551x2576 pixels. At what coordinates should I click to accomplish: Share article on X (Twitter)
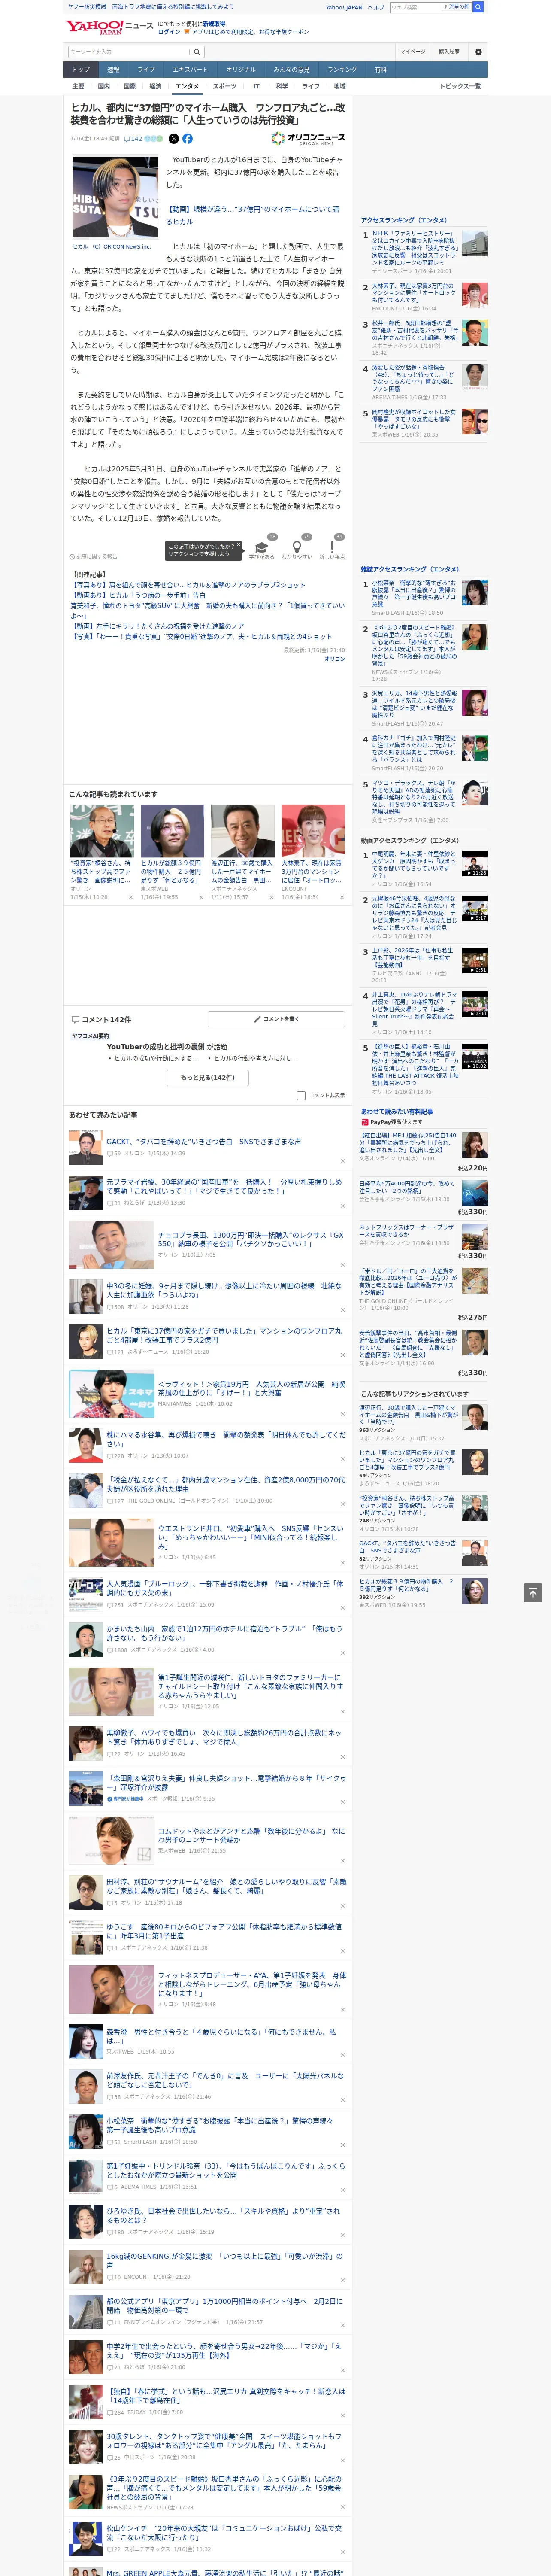click(173, 139)
